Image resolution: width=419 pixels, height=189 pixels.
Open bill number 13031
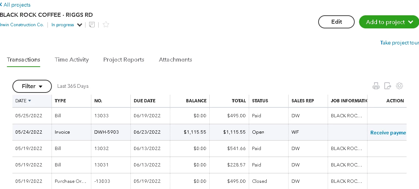coord(101,165)
